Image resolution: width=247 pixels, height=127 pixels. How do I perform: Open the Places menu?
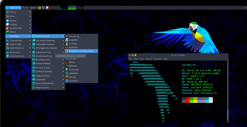(x=25, y=8)
